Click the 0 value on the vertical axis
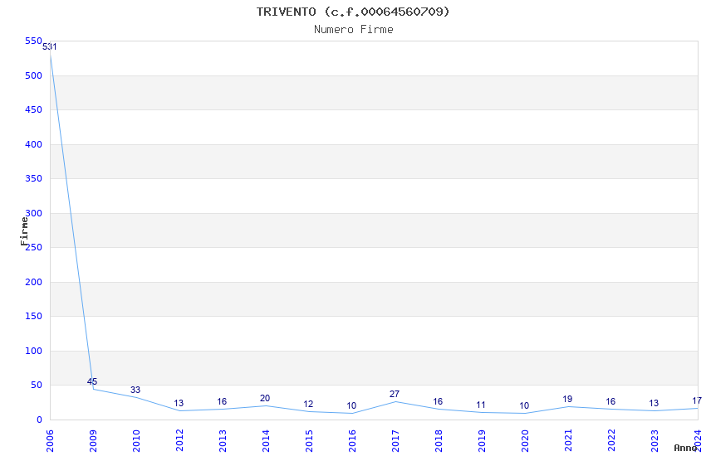The image size is (706, 456). click(40, 420)
